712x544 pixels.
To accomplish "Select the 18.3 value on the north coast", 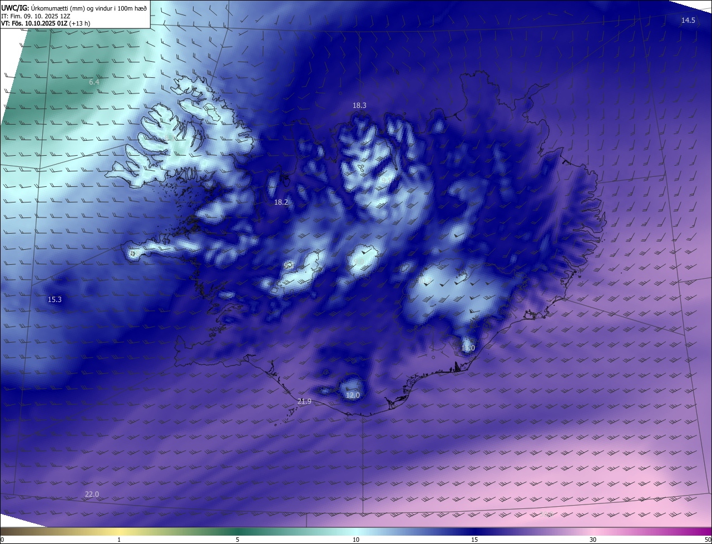I will 359,105.
